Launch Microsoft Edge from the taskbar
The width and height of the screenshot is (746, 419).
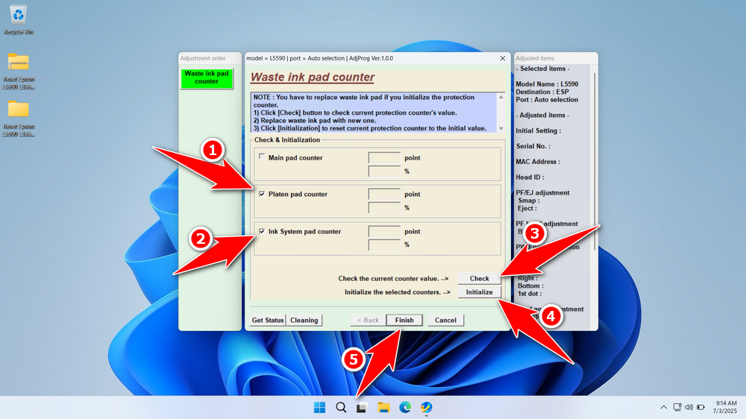point(405,408)
